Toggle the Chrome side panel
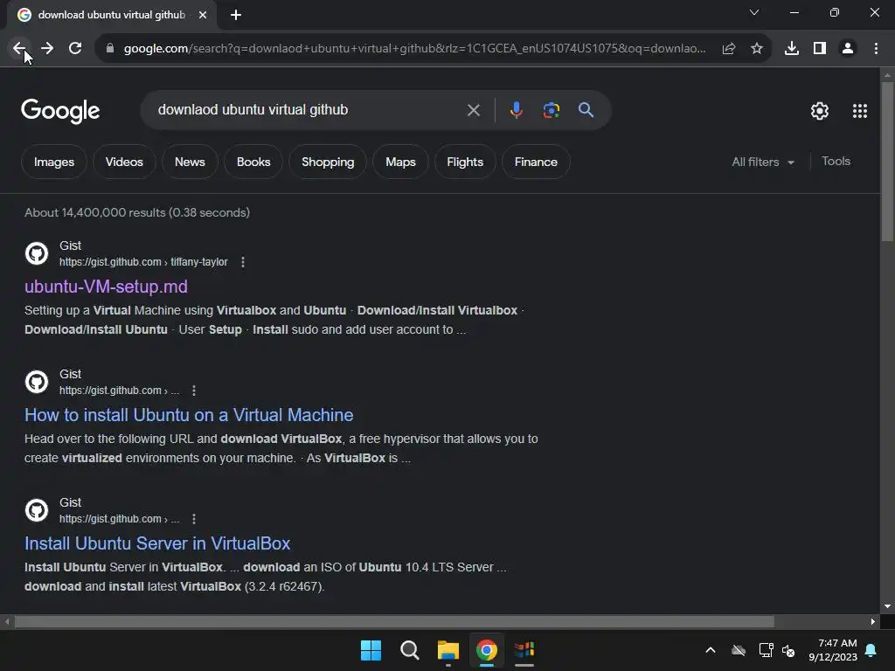Viewport: 895px width, 671px height. (820, 49)
